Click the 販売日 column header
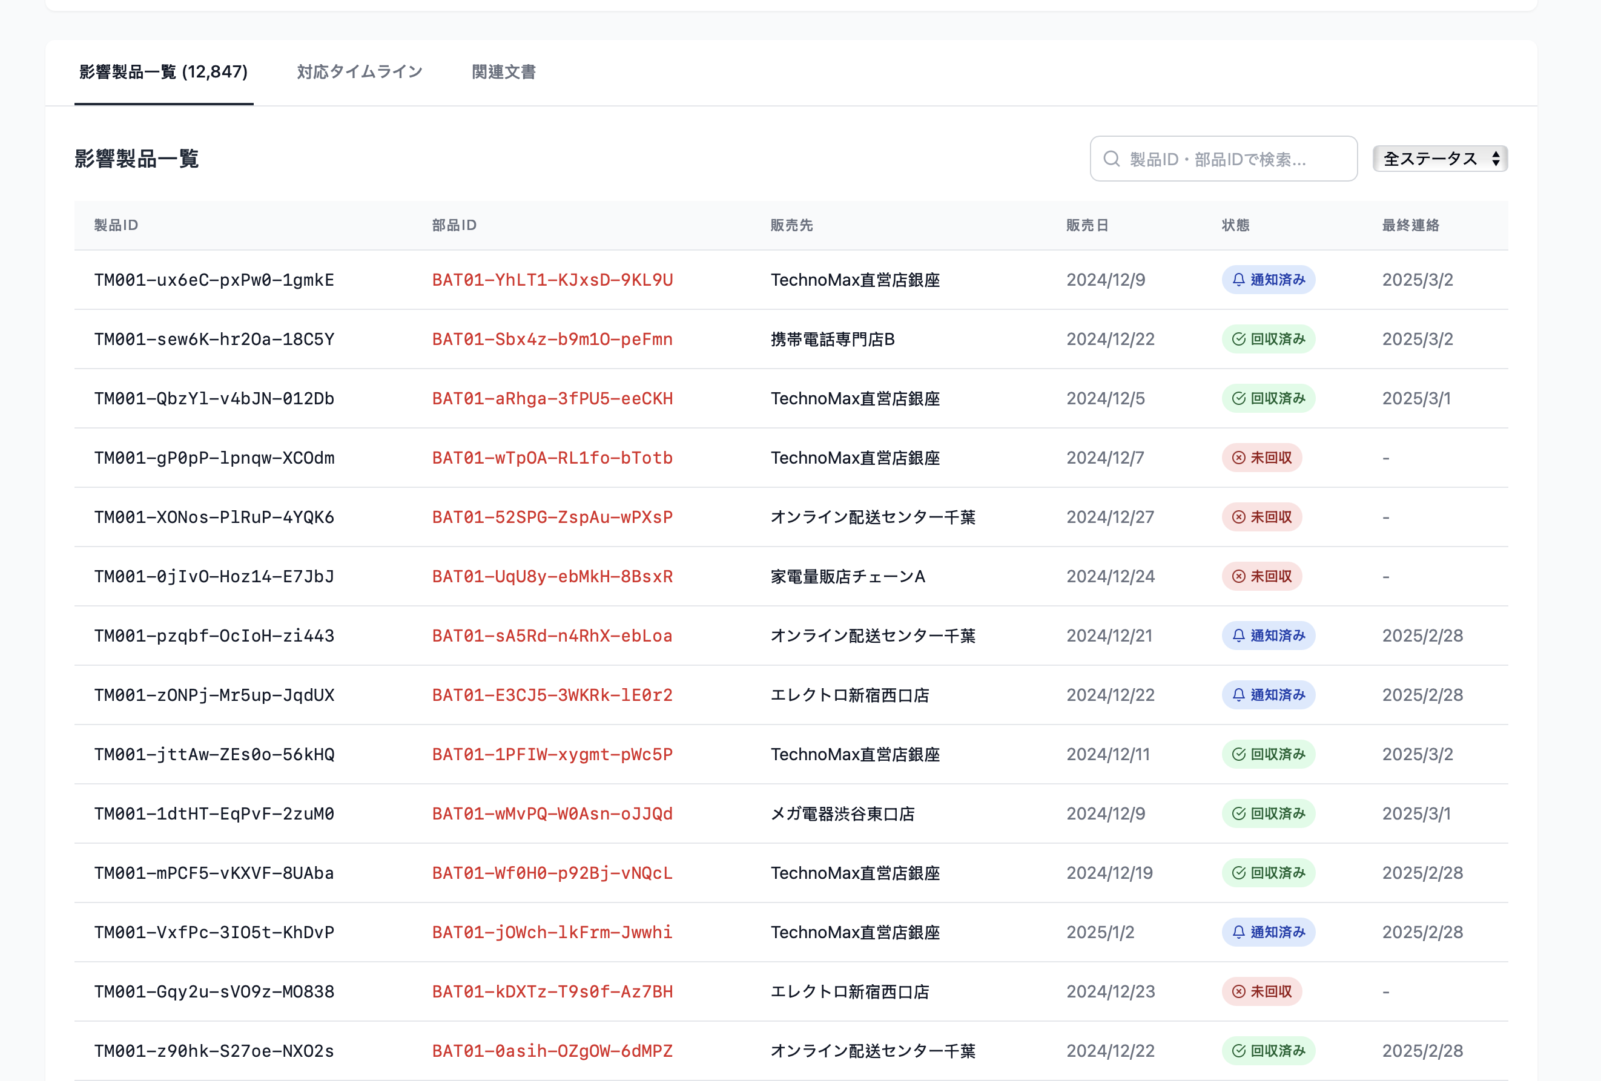1601x1081 pixels. [x=1086, y=225]
